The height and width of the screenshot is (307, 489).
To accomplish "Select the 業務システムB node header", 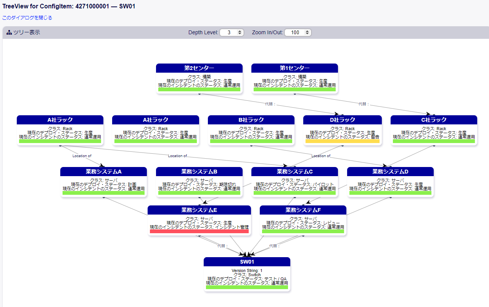I will tap(199, 172).
